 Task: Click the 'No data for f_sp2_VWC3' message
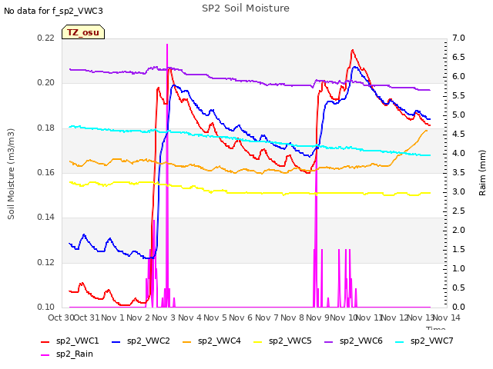(53, 12)
